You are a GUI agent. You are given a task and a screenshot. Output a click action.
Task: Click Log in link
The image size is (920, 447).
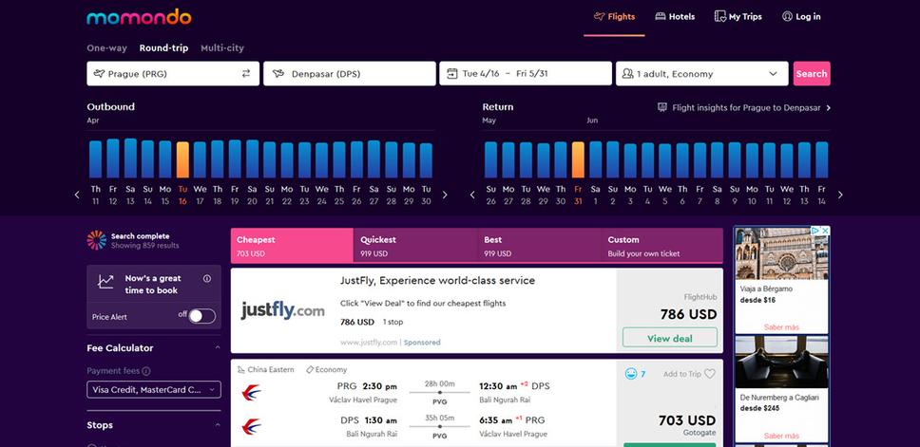coord(801,16)
